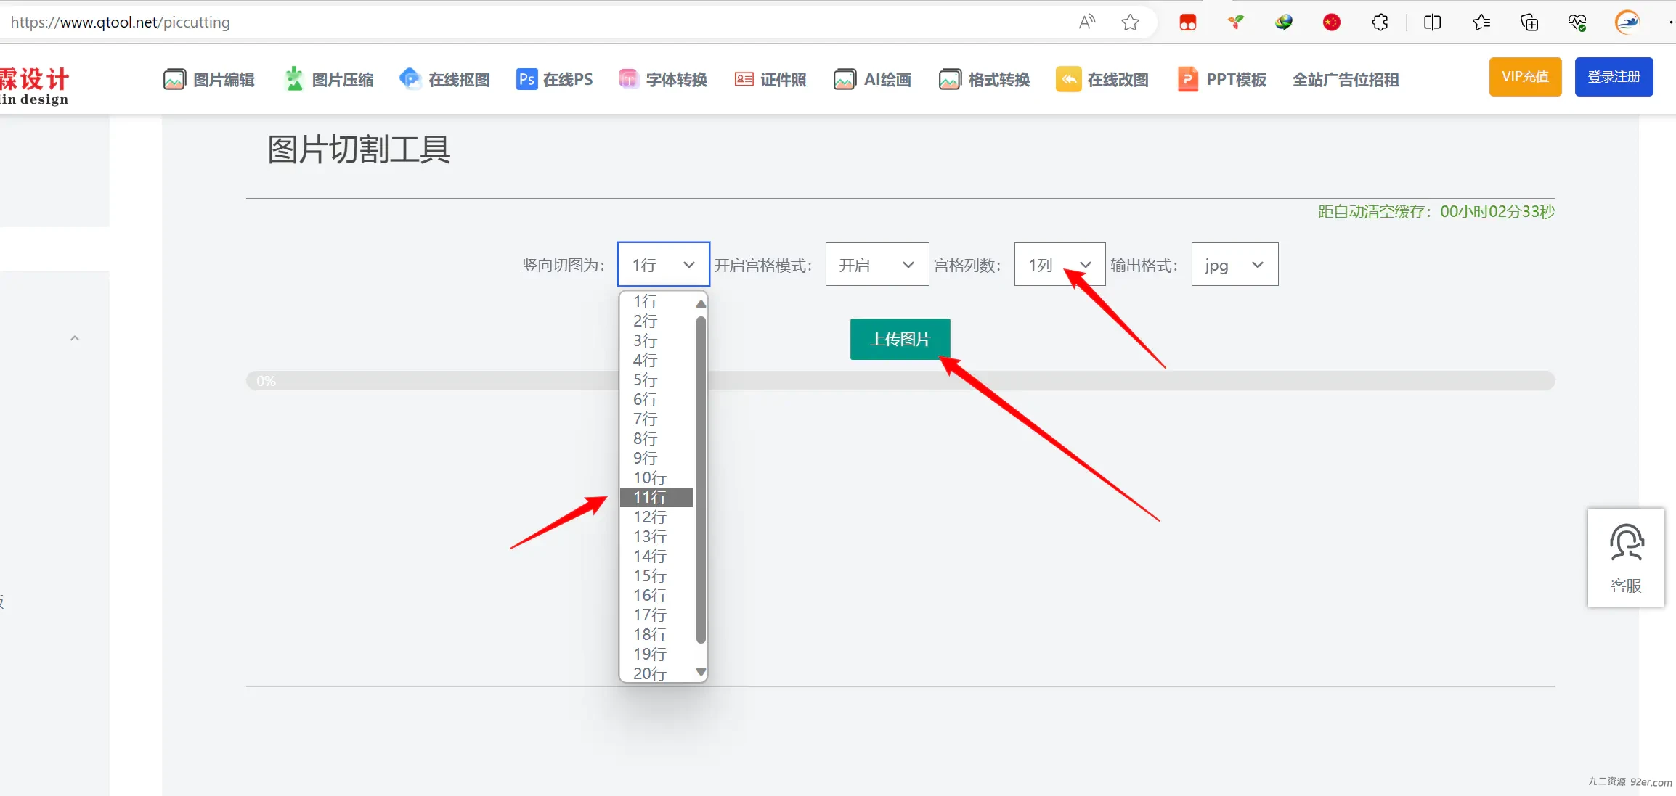The width and height of the screenshot is (1676, 796).
Task: Click the red flag extension icon
Action: click(1331, 22)
